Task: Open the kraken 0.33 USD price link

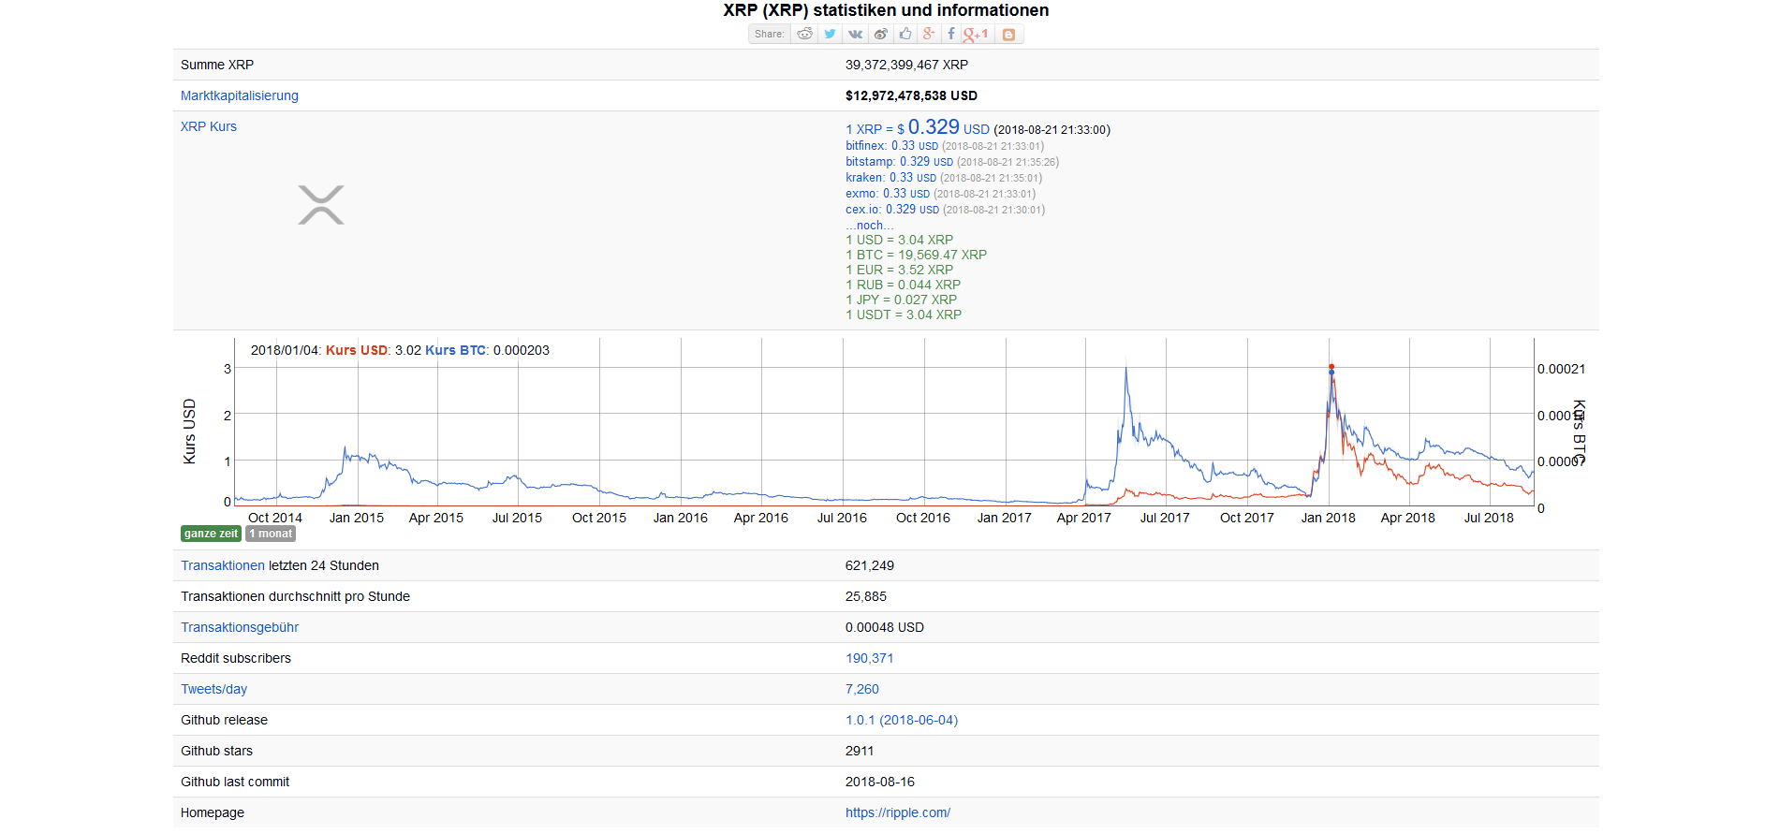Action: click(x=890, y=178)
